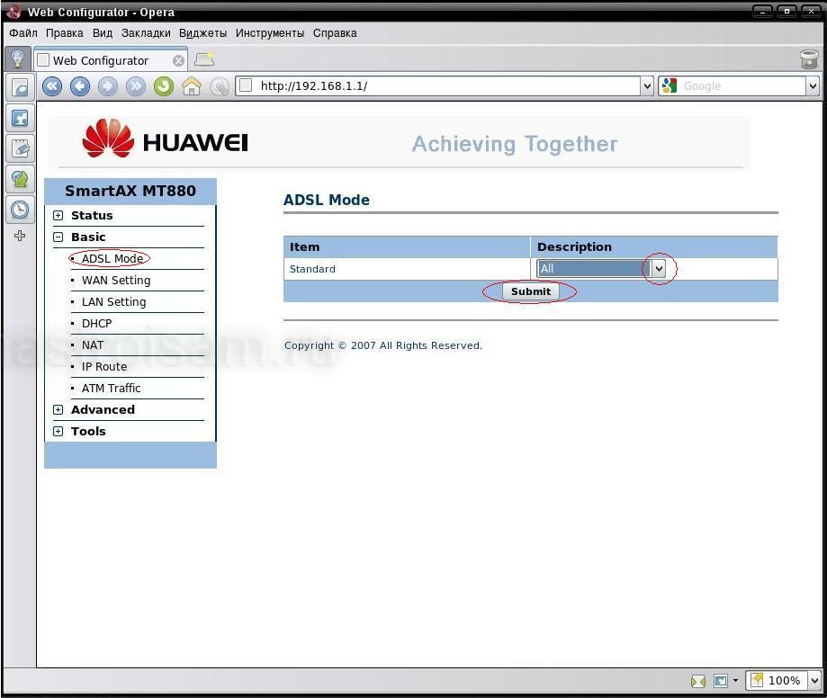827x698 pixels.
Task: Click the new tab icon on tab bar
Action: tap(204, 60)
